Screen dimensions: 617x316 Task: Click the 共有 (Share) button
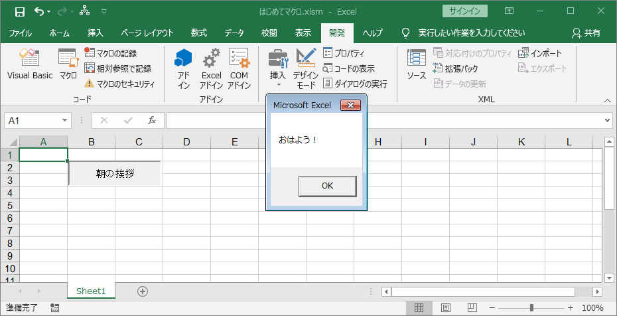point(586,33)
